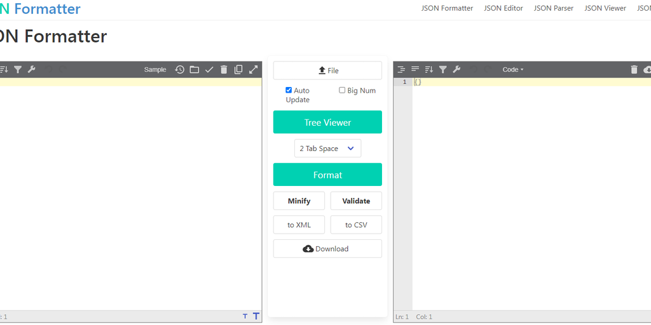This screenshot has height=325, width=651.
Task: Click the format indent icon in output editor
Action: (401, 70)
